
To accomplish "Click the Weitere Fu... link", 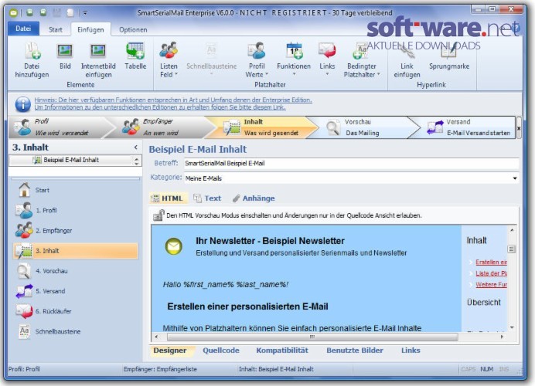I will pyautogui.click(x=492, y=284).
